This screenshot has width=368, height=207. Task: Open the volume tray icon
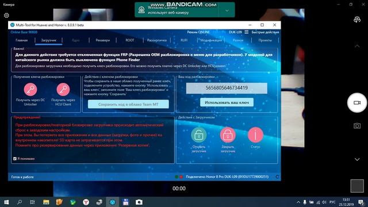coord(324,202)
